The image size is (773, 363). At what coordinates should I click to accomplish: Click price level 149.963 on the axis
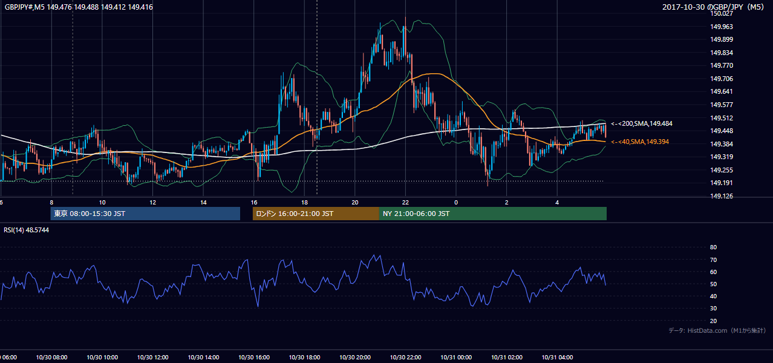pos(722,27)
